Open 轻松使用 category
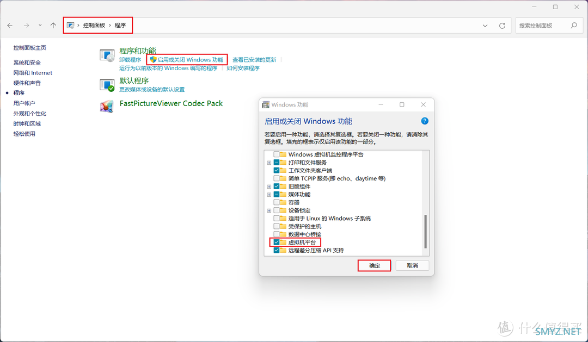Screen dimensions: 588x342 coord(24,134)
